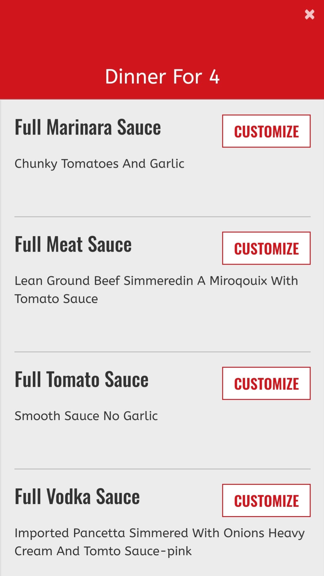Image resolution: width=324 pixels, height=576 pixels.
Task: Click the divider below Marinara Sauce item
Action: (162, 216)
